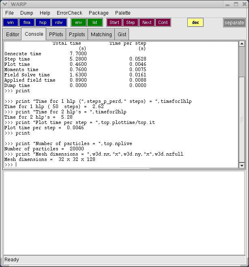
Task: Click the 'Time for 1 hlp ( 50 steps)' output
Action: (x=54, y=106)
